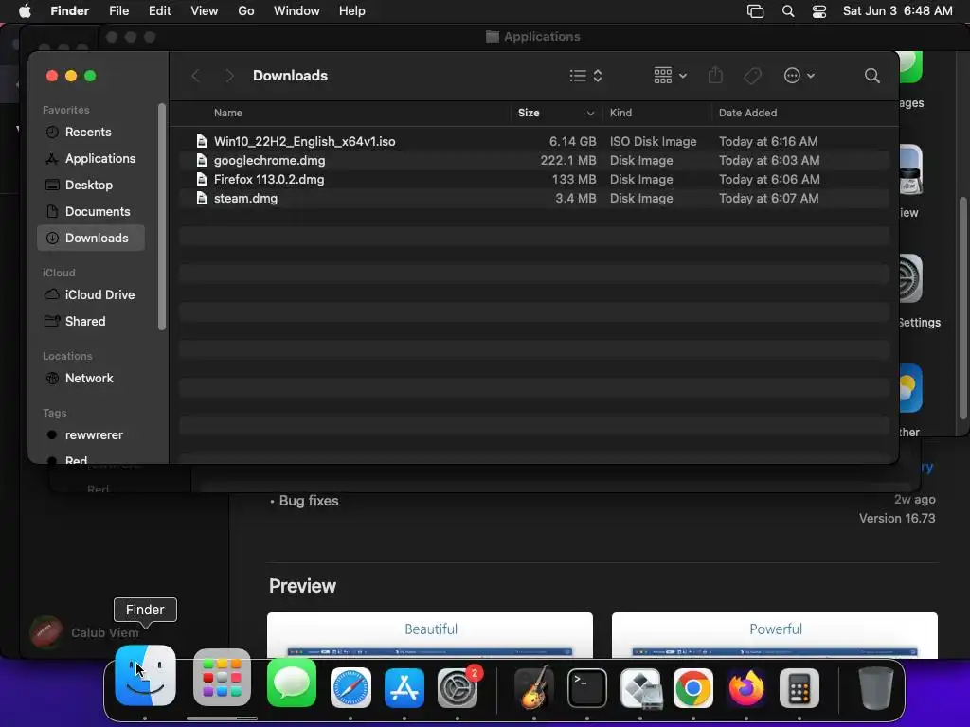The image size is (970, 727).
Task: Select Recents in the sidebar
Action: [91, 133]
